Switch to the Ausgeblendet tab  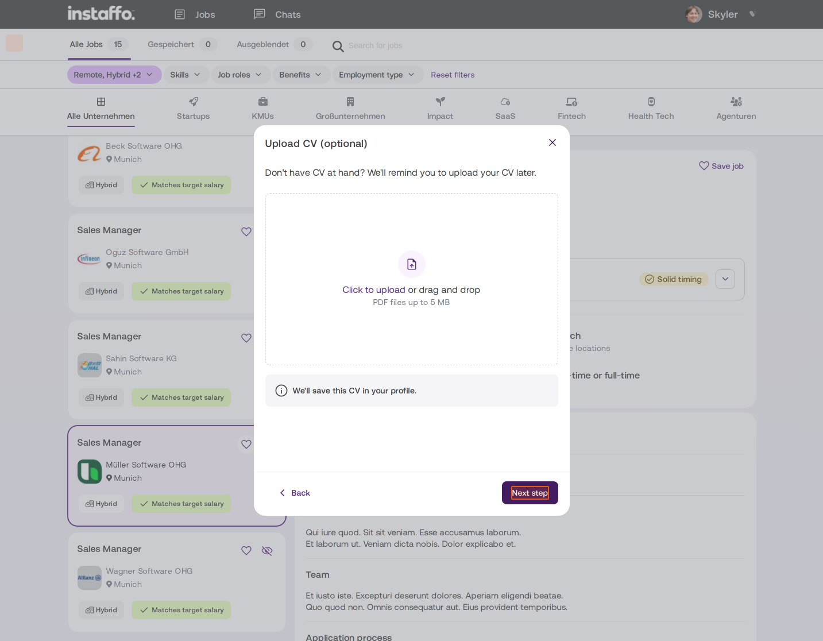click(274, 44)
